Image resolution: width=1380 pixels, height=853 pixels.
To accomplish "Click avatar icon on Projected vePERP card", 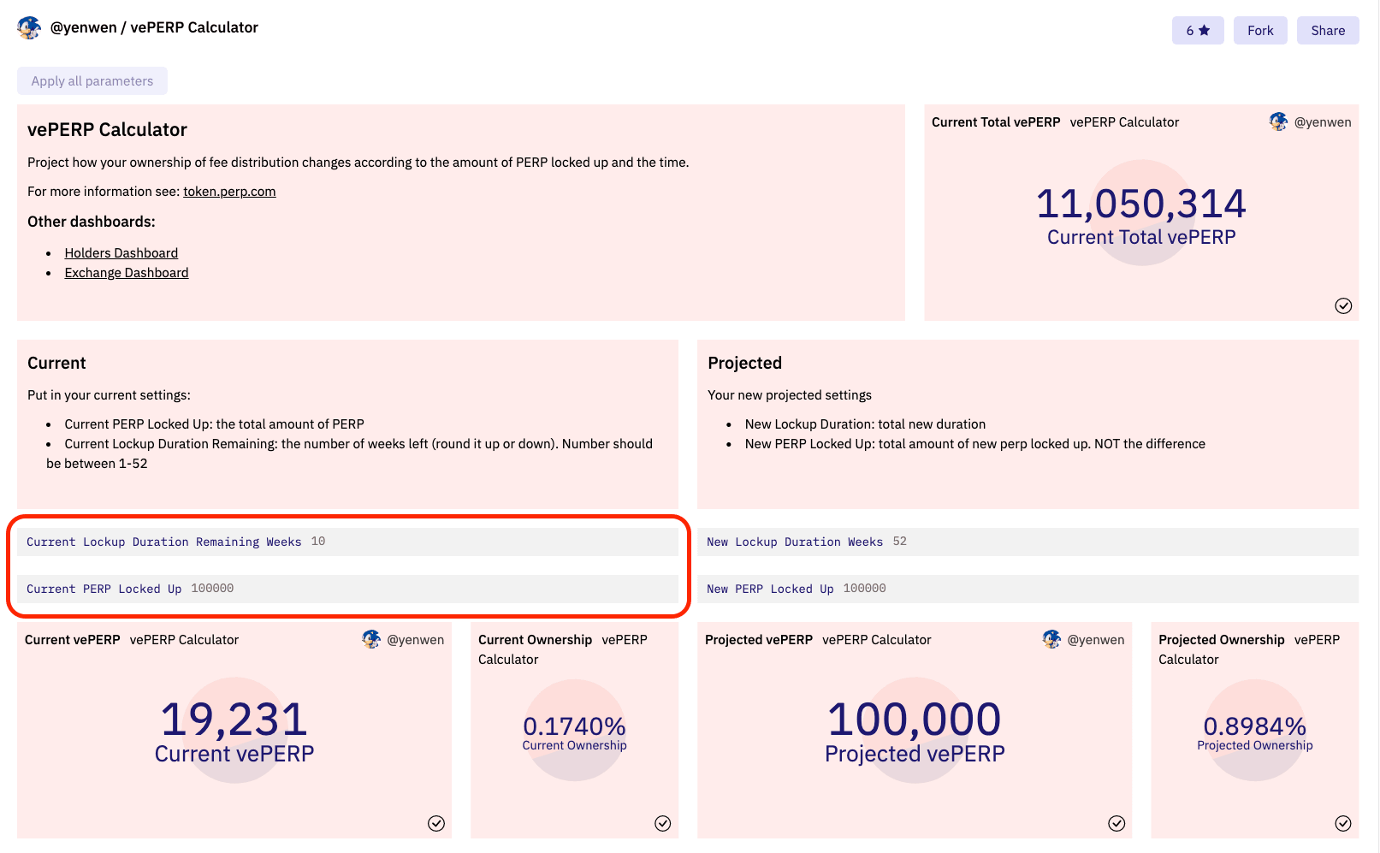I will pos(1051,639).
